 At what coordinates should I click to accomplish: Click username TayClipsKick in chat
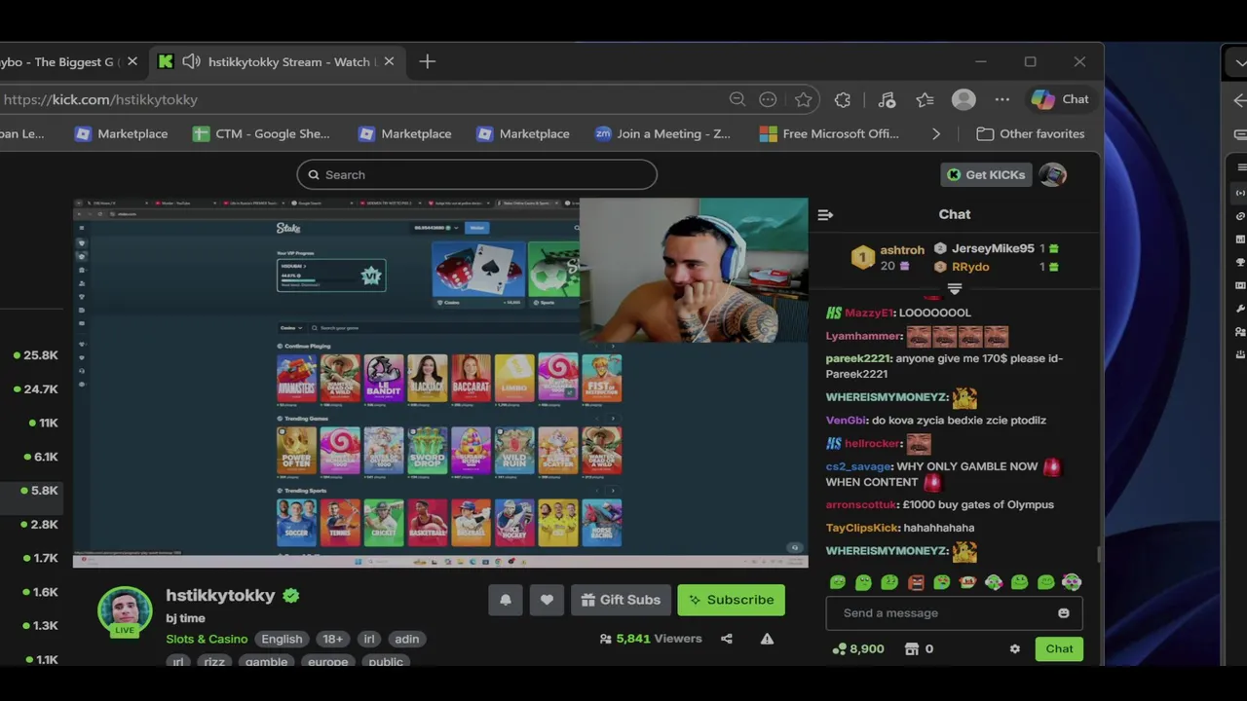(x=861, y=528)
